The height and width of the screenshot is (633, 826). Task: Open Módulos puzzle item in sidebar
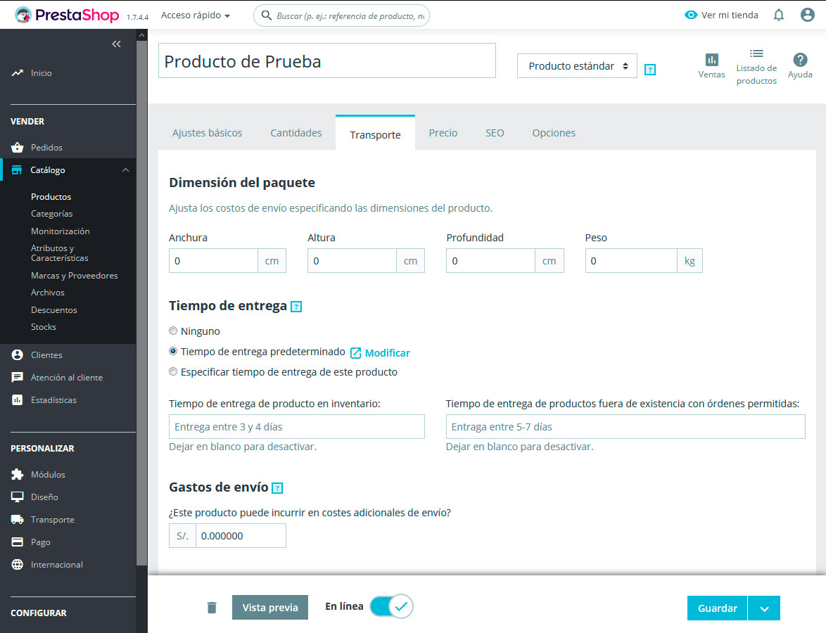[48, 475]
